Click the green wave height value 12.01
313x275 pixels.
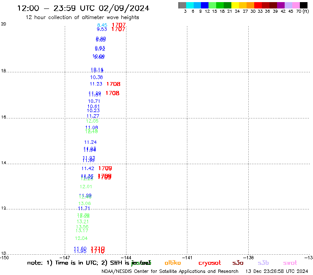coord(86,187)
